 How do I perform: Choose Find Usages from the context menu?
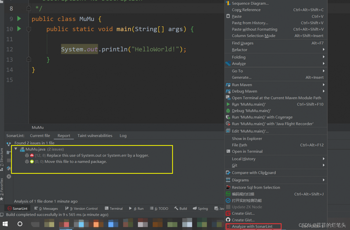click(276, 43)
